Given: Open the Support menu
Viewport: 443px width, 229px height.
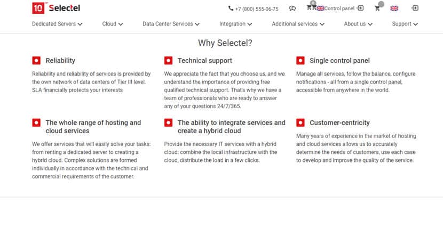Looking at the screenshot, I should (x=405, y=24).
